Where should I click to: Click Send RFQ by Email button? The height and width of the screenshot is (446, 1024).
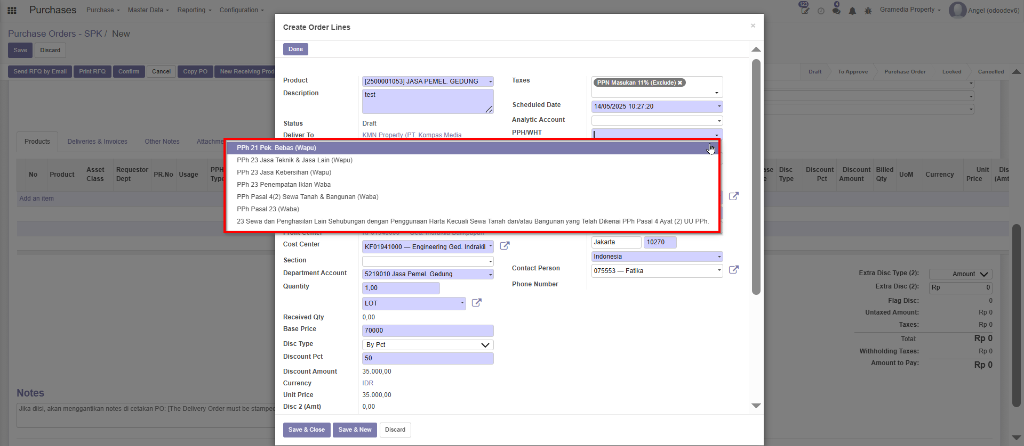(40, 71)
